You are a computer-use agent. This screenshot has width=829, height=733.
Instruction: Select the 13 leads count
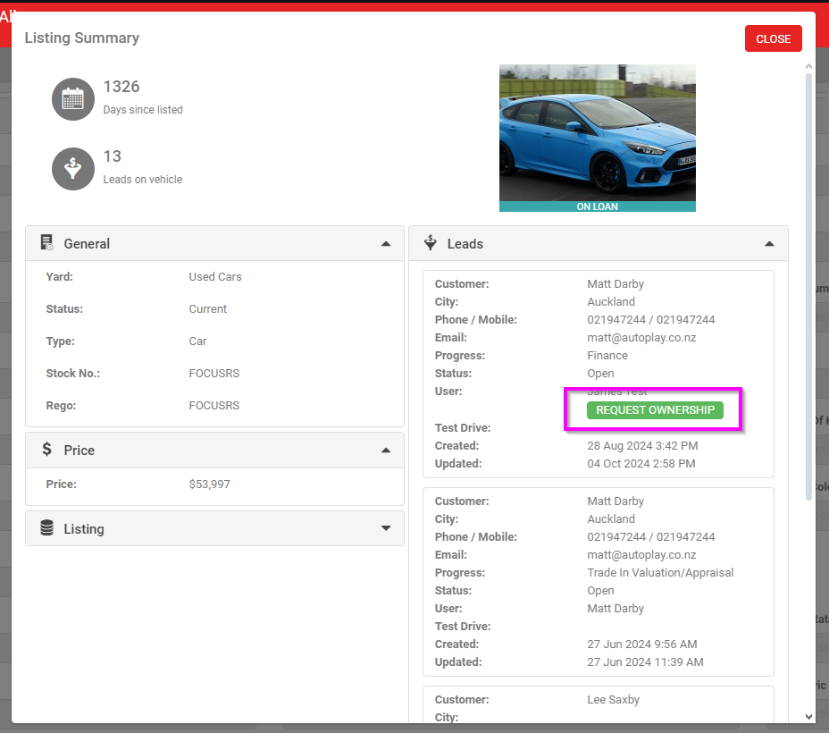(x=112, y=156)
